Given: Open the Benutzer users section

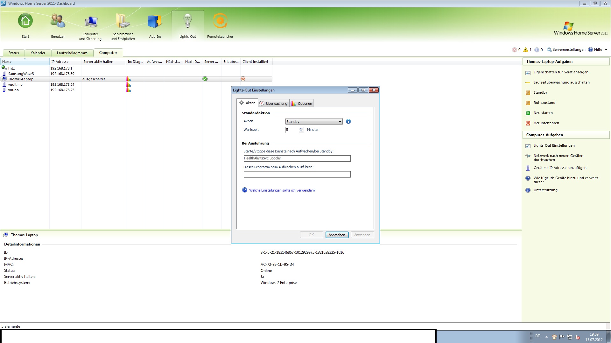Looking at the screenshot, I should pos(58,21).
